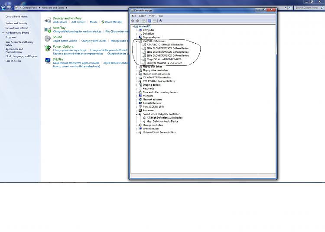
Task: Click the Forward arrow in Device Manager toolbar
Action: pos(137,21)
